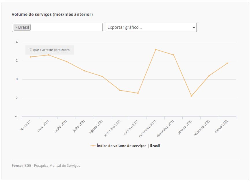Click the dropdown chevron arrow of Exportar gráfico
Image resolution: width=252 pixels, height=182 pixels.
pyautogui.click(x=194, y=27)
